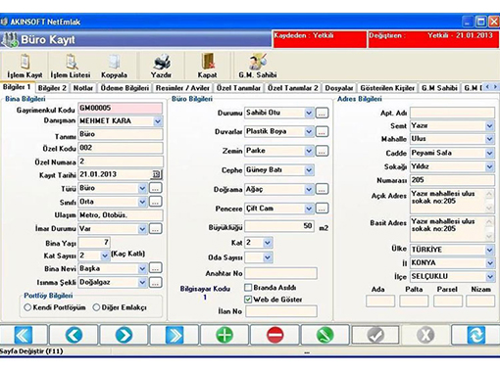Open the Dosyalar tab
Screen dimensions: 500x372
339,88
